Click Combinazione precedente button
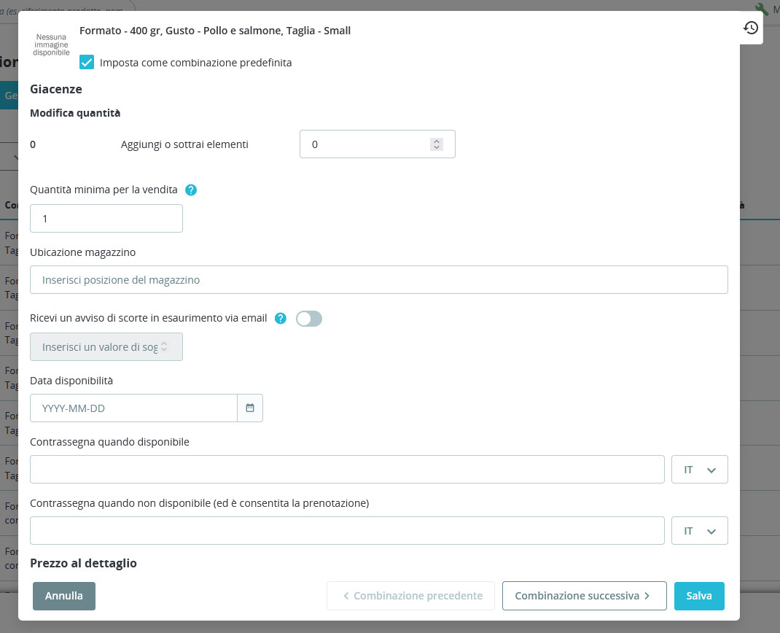Viewport: 780px width, 633px height. pos(411,596)
